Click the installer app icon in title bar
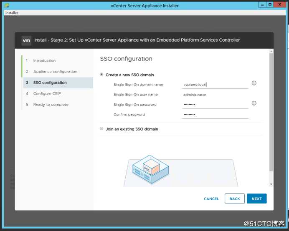The image size is (289, 231). tap(7, 6)
